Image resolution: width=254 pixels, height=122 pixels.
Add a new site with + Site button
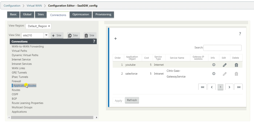click(x=57, y=36)
